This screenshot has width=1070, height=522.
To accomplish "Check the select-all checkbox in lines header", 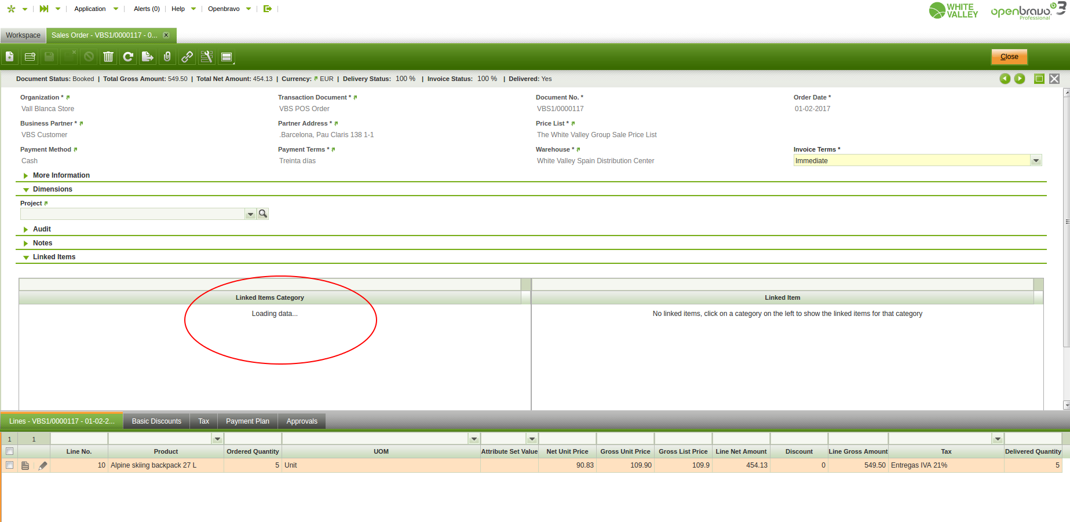I will tap(9, 451).
